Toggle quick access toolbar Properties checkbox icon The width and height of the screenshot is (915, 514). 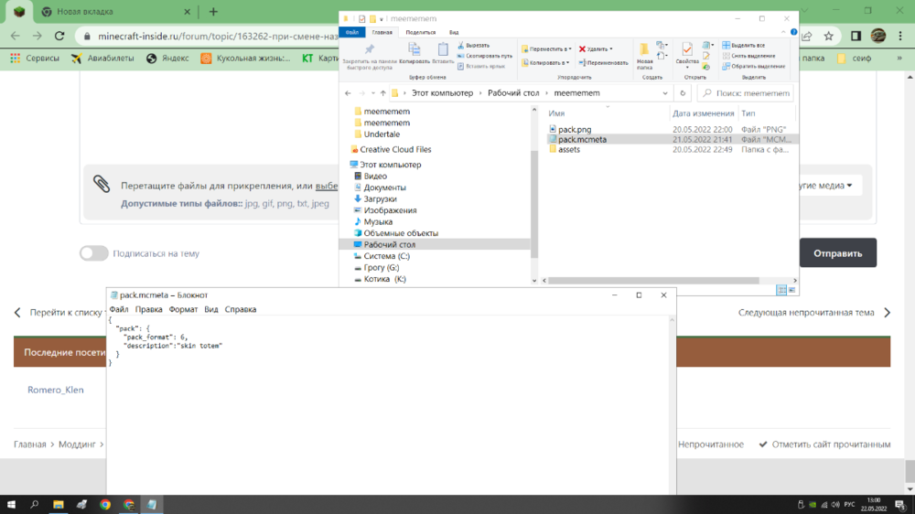361,18
